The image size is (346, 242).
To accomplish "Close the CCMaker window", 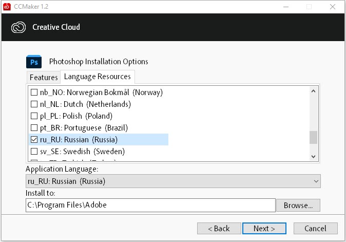I will pyautogui.click(x=333, y=7).
